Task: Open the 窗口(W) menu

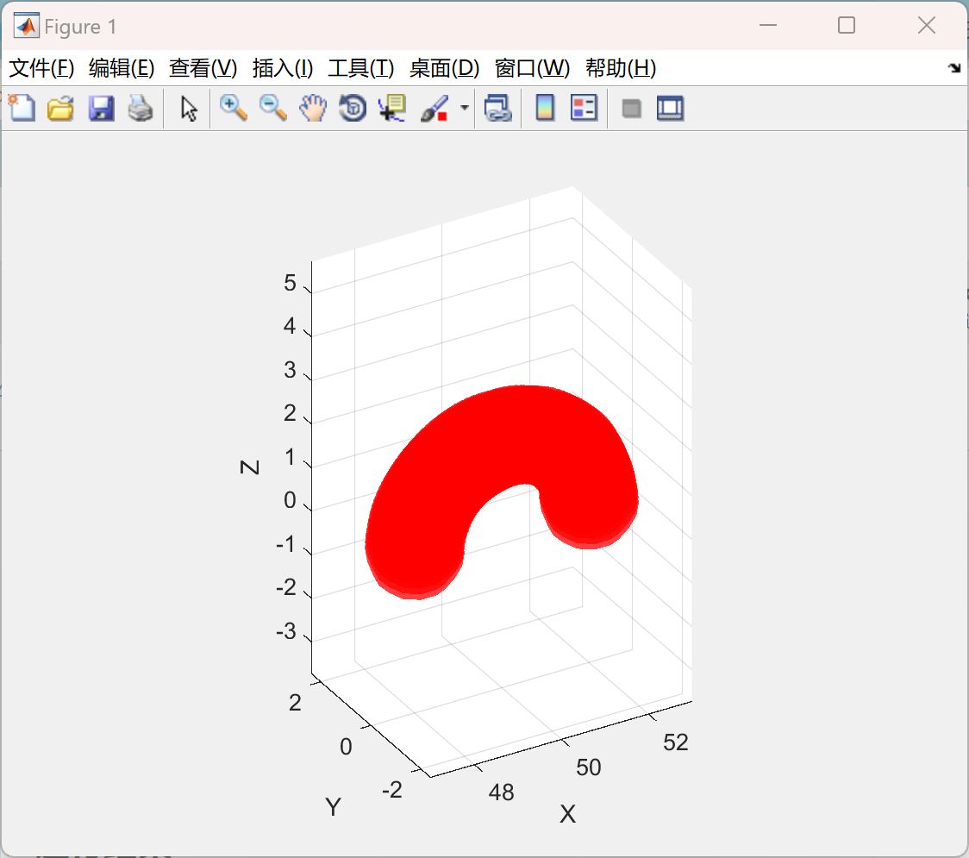Action: pyautogui.click(x=532, y=68)
